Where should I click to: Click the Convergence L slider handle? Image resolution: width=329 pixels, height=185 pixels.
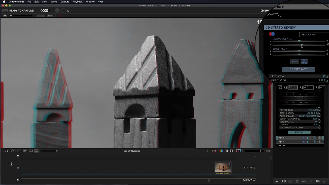[299, 41]
